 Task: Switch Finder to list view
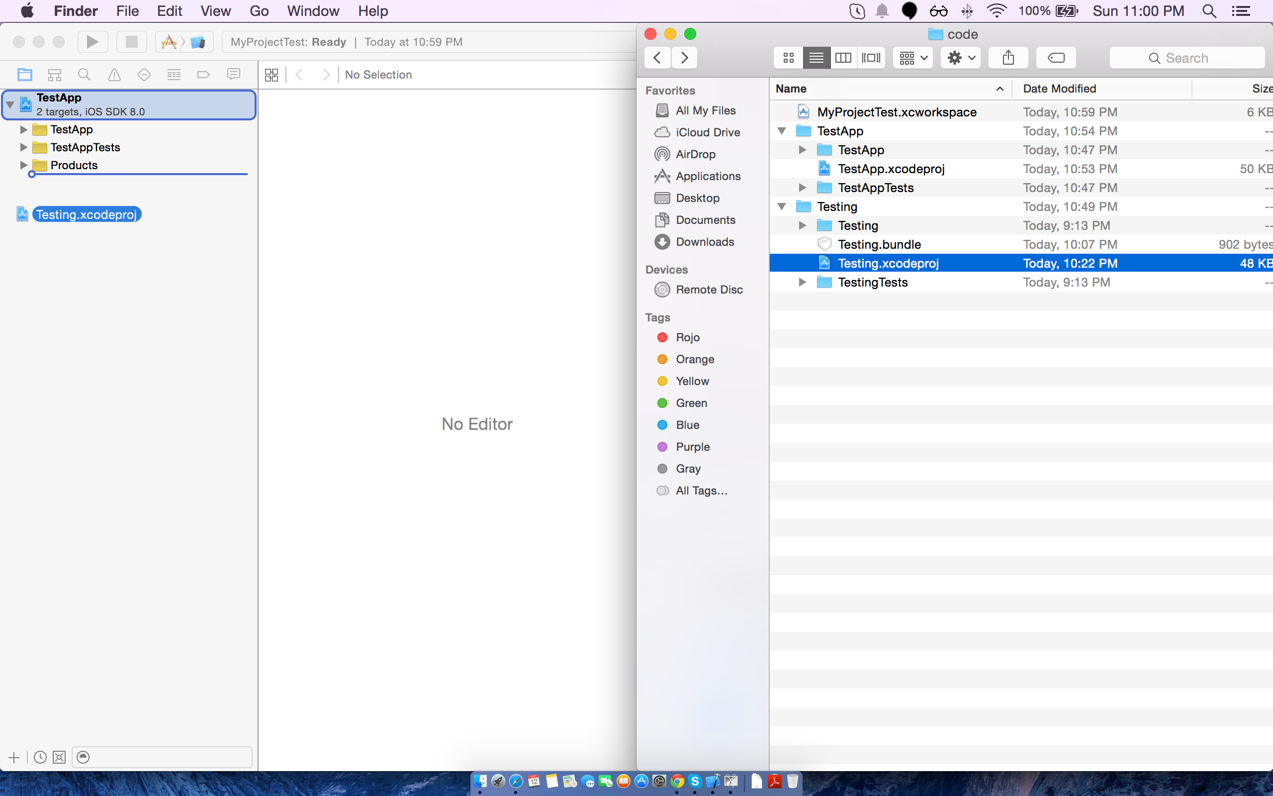(817, 58)
